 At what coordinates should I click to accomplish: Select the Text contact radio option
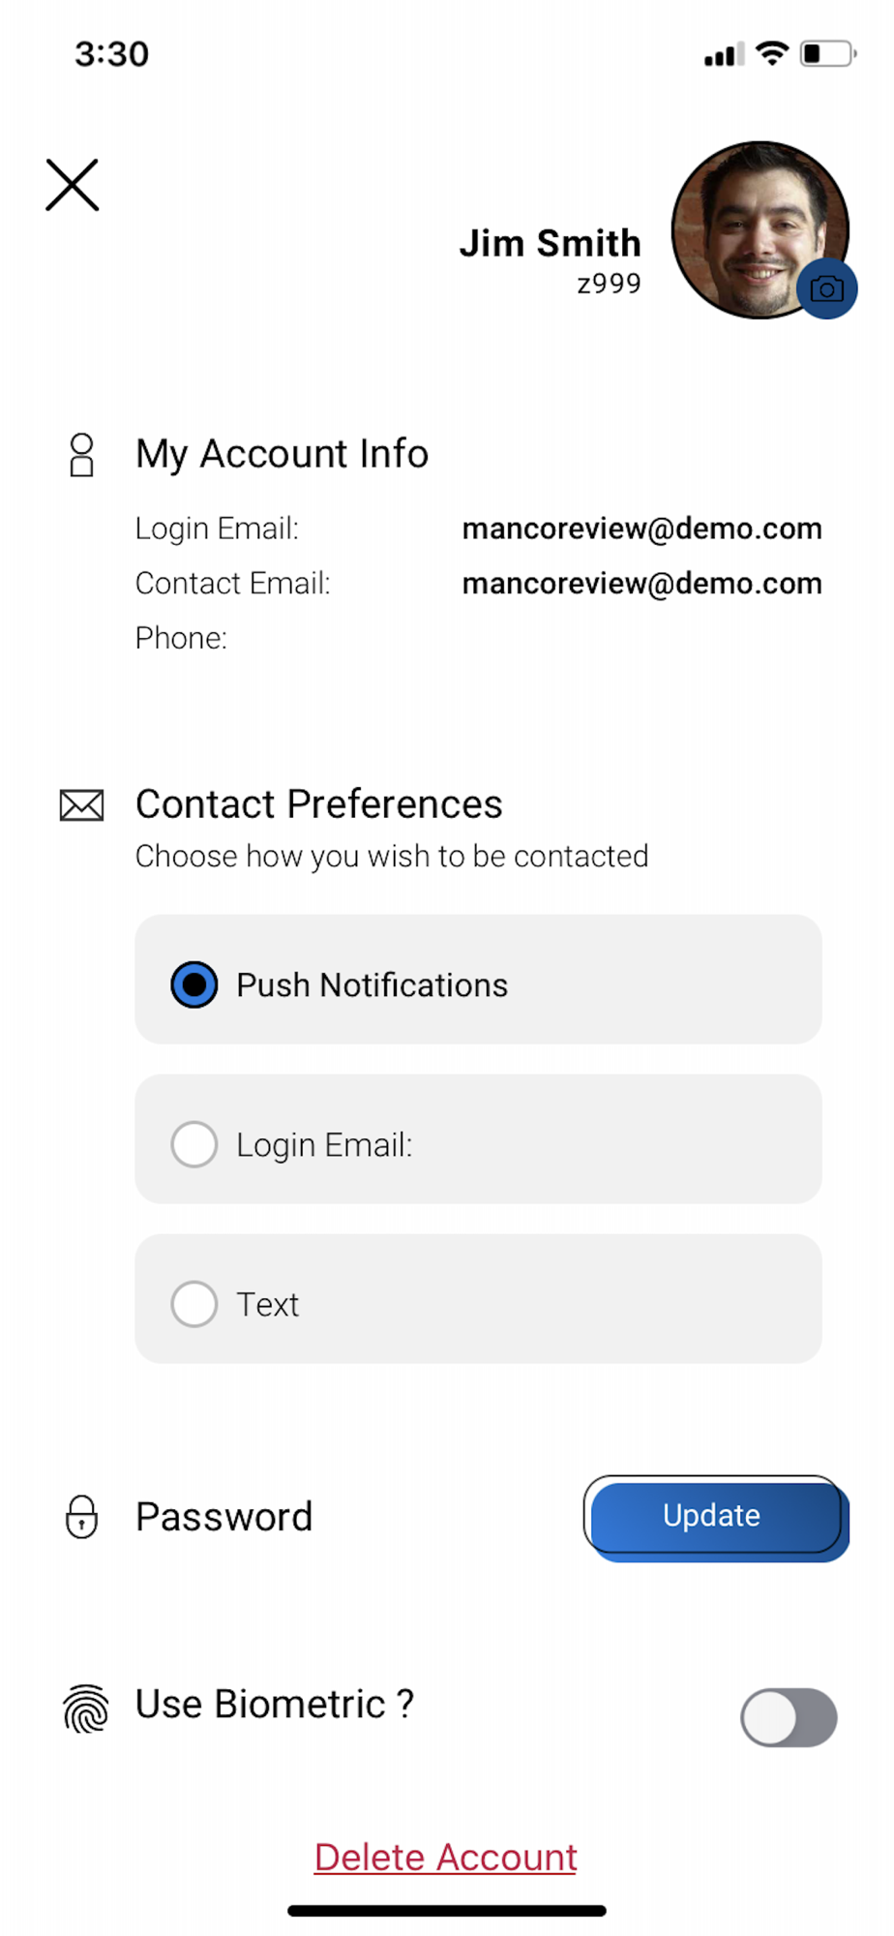click(x=194, y=1304)
